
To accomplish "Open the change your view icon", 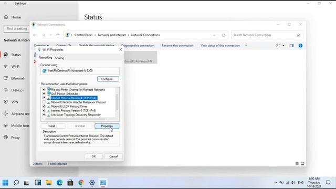I will click(x=278, y=46).
